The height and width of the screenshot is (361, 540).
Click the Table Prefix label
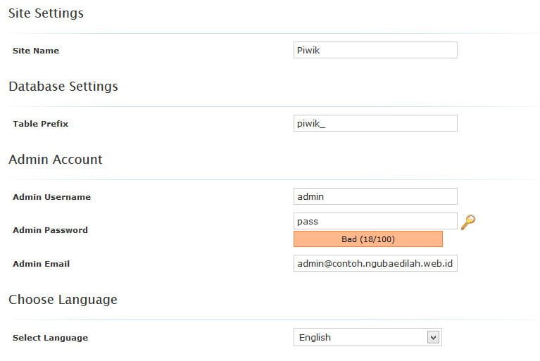(40, 124)
